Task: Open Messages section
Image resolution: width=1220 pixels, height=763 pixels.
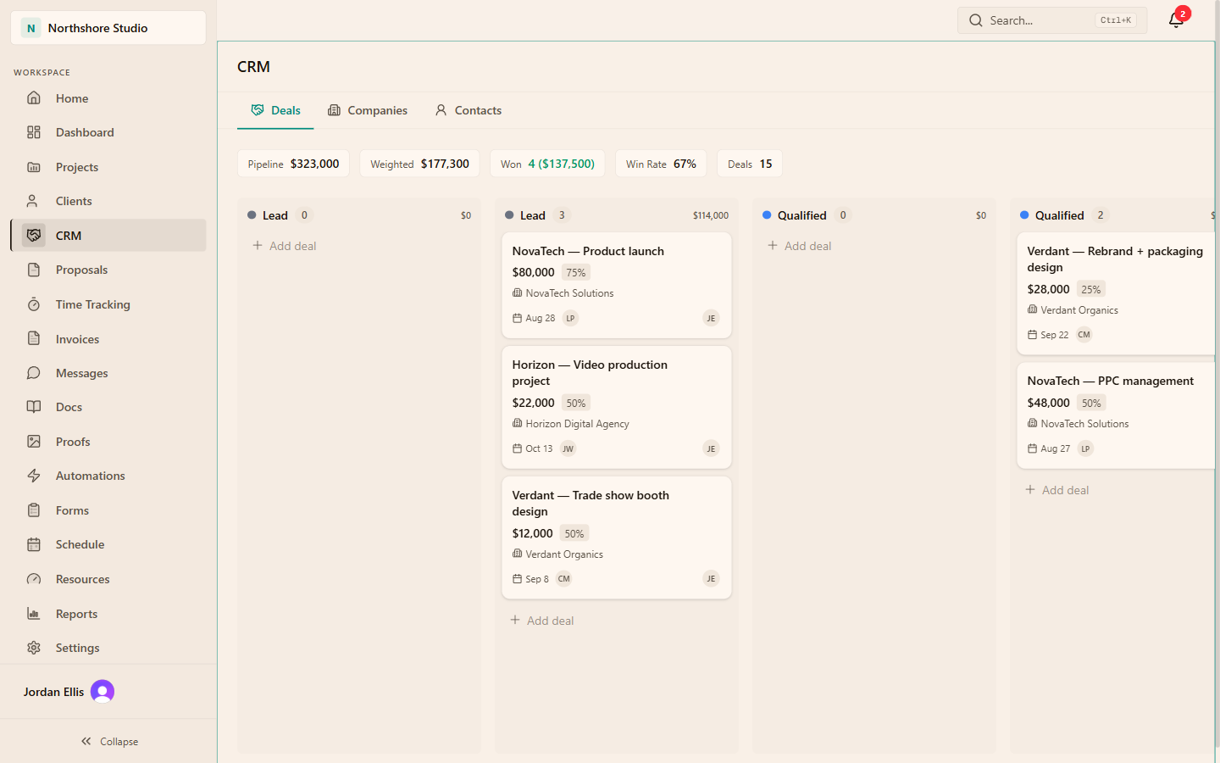Action: pos(108,373)
